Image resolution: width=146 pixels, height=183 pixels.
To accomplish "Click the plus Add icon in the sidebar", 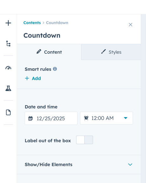I will (x=8, y=23).
